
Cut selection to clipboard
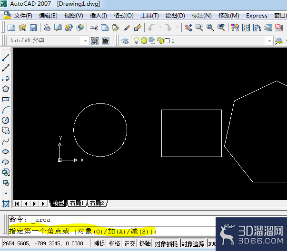[x=94, y=28]
